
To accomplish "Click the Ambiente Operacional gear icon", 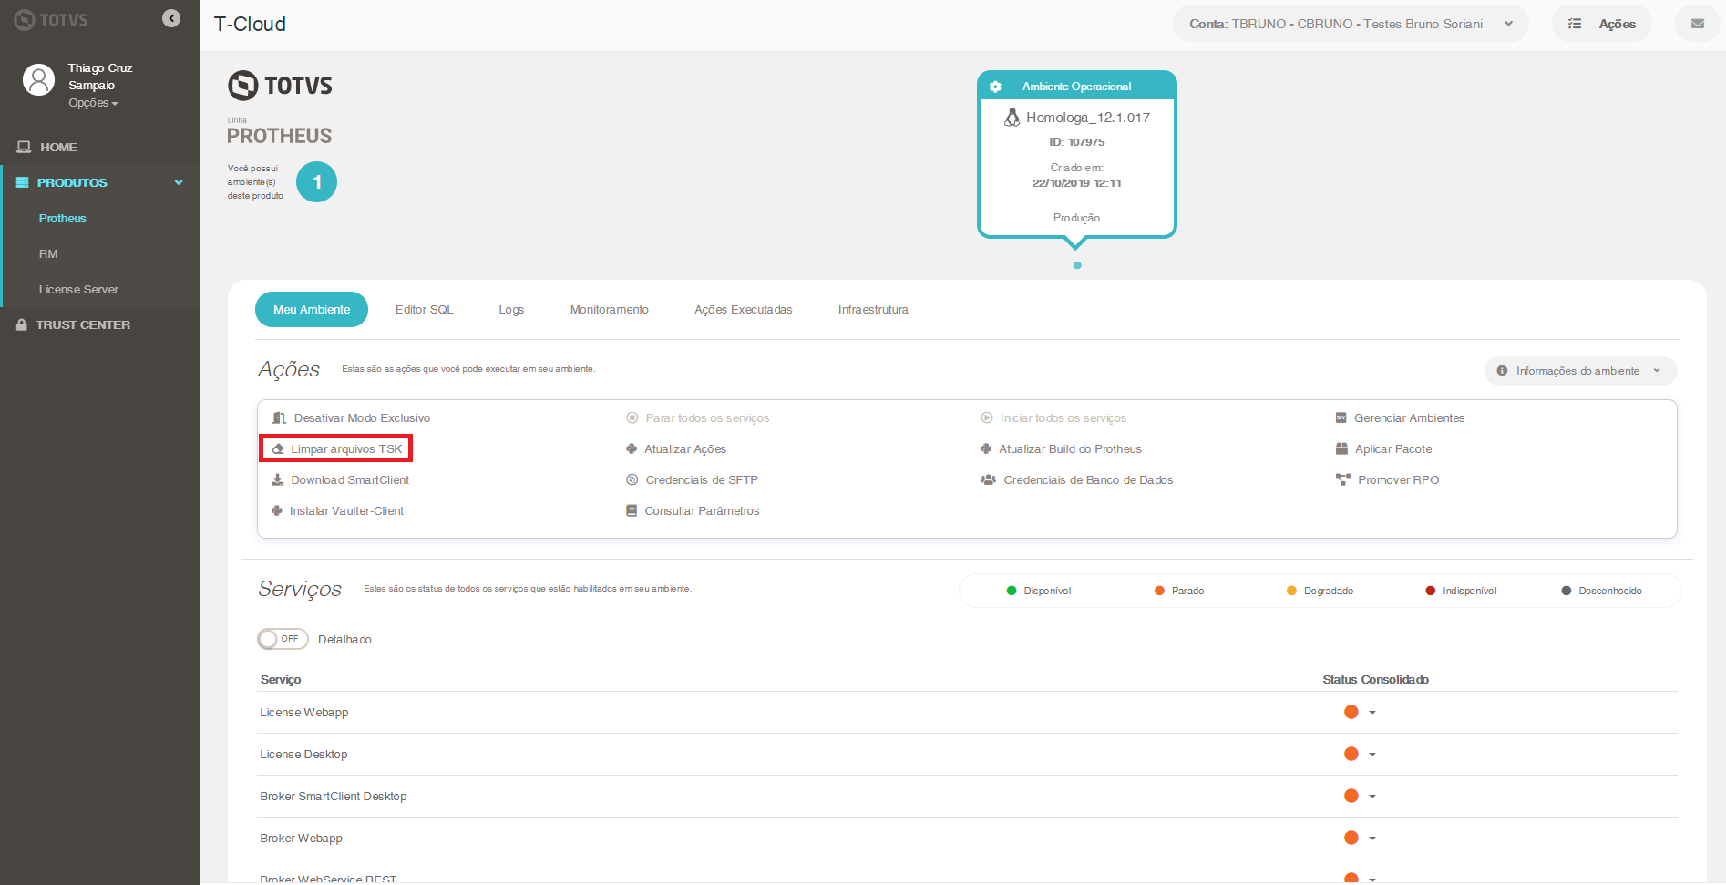I will pos(995,87).
